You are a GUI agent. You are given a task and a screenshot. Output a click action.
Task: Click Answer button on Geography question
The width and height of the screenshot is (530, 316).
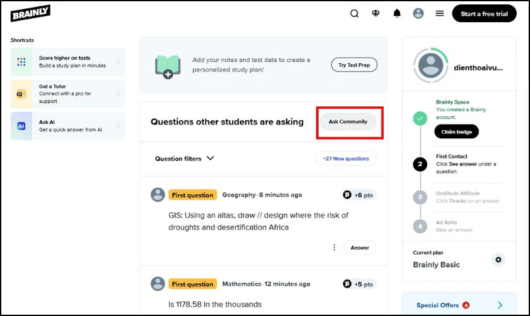tap(360, 248)
